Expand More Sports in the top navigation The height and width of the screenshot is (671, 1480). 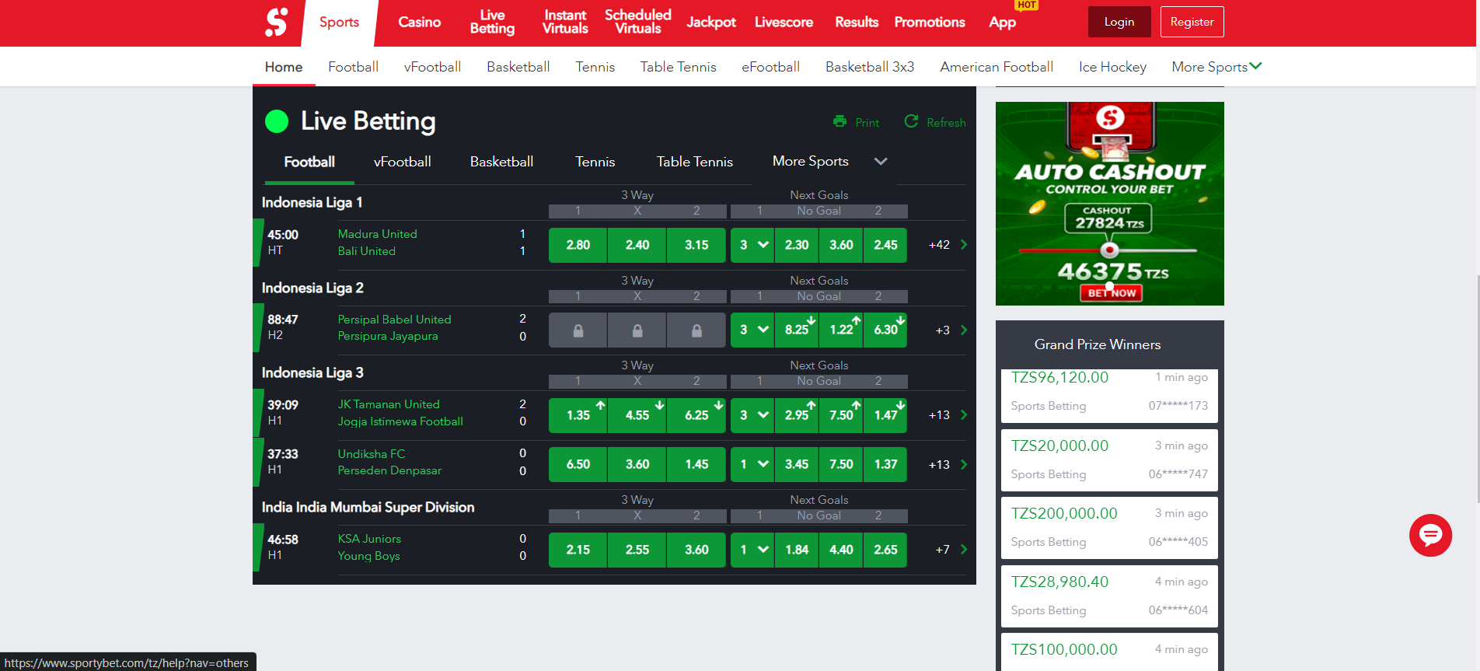[x=1216, y=67]
